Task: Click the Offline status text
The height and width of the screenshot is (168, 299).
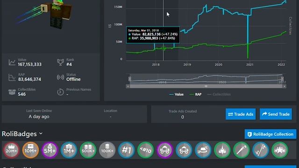Action: pos(73,79)
